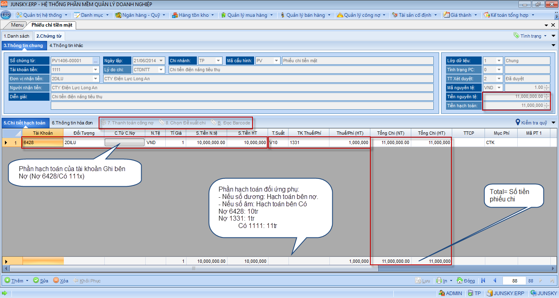Expand the Lý do chi dropdown
The height and width of the screenshot is (298, 559).
[161, 70]
